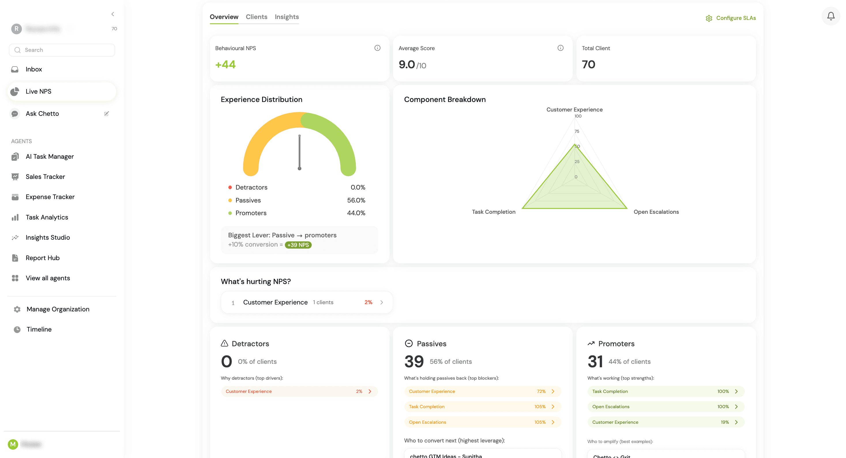Screen dimensions: 846x458
Task: Click the new chat icon beside Ask Chetto
Action: click(106, 113)
